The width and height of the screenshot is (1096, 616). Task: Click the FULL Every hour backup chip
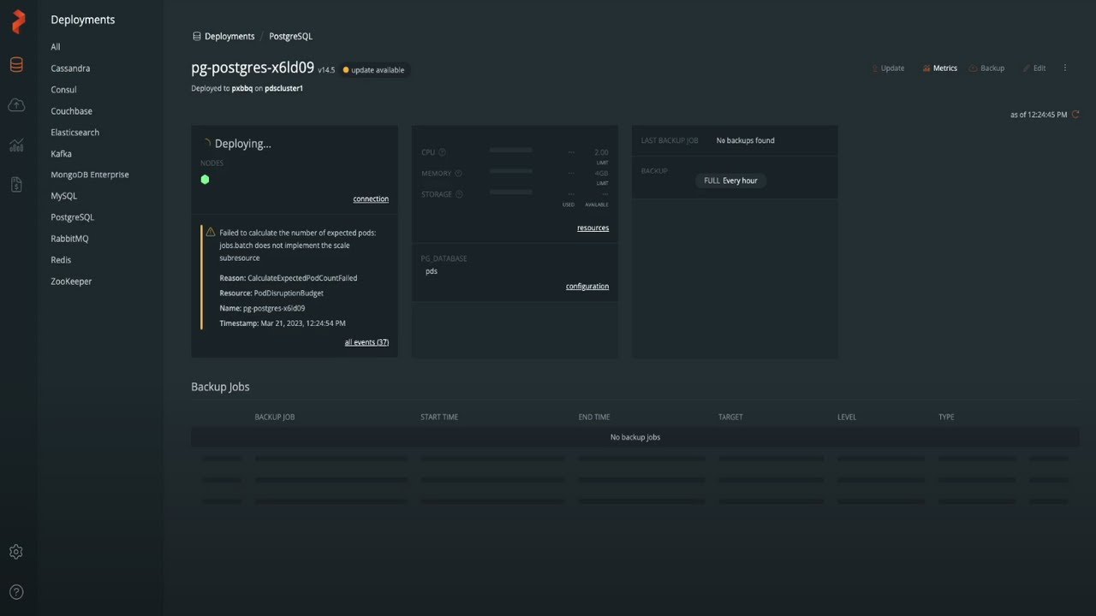click(x=730, y=181)
